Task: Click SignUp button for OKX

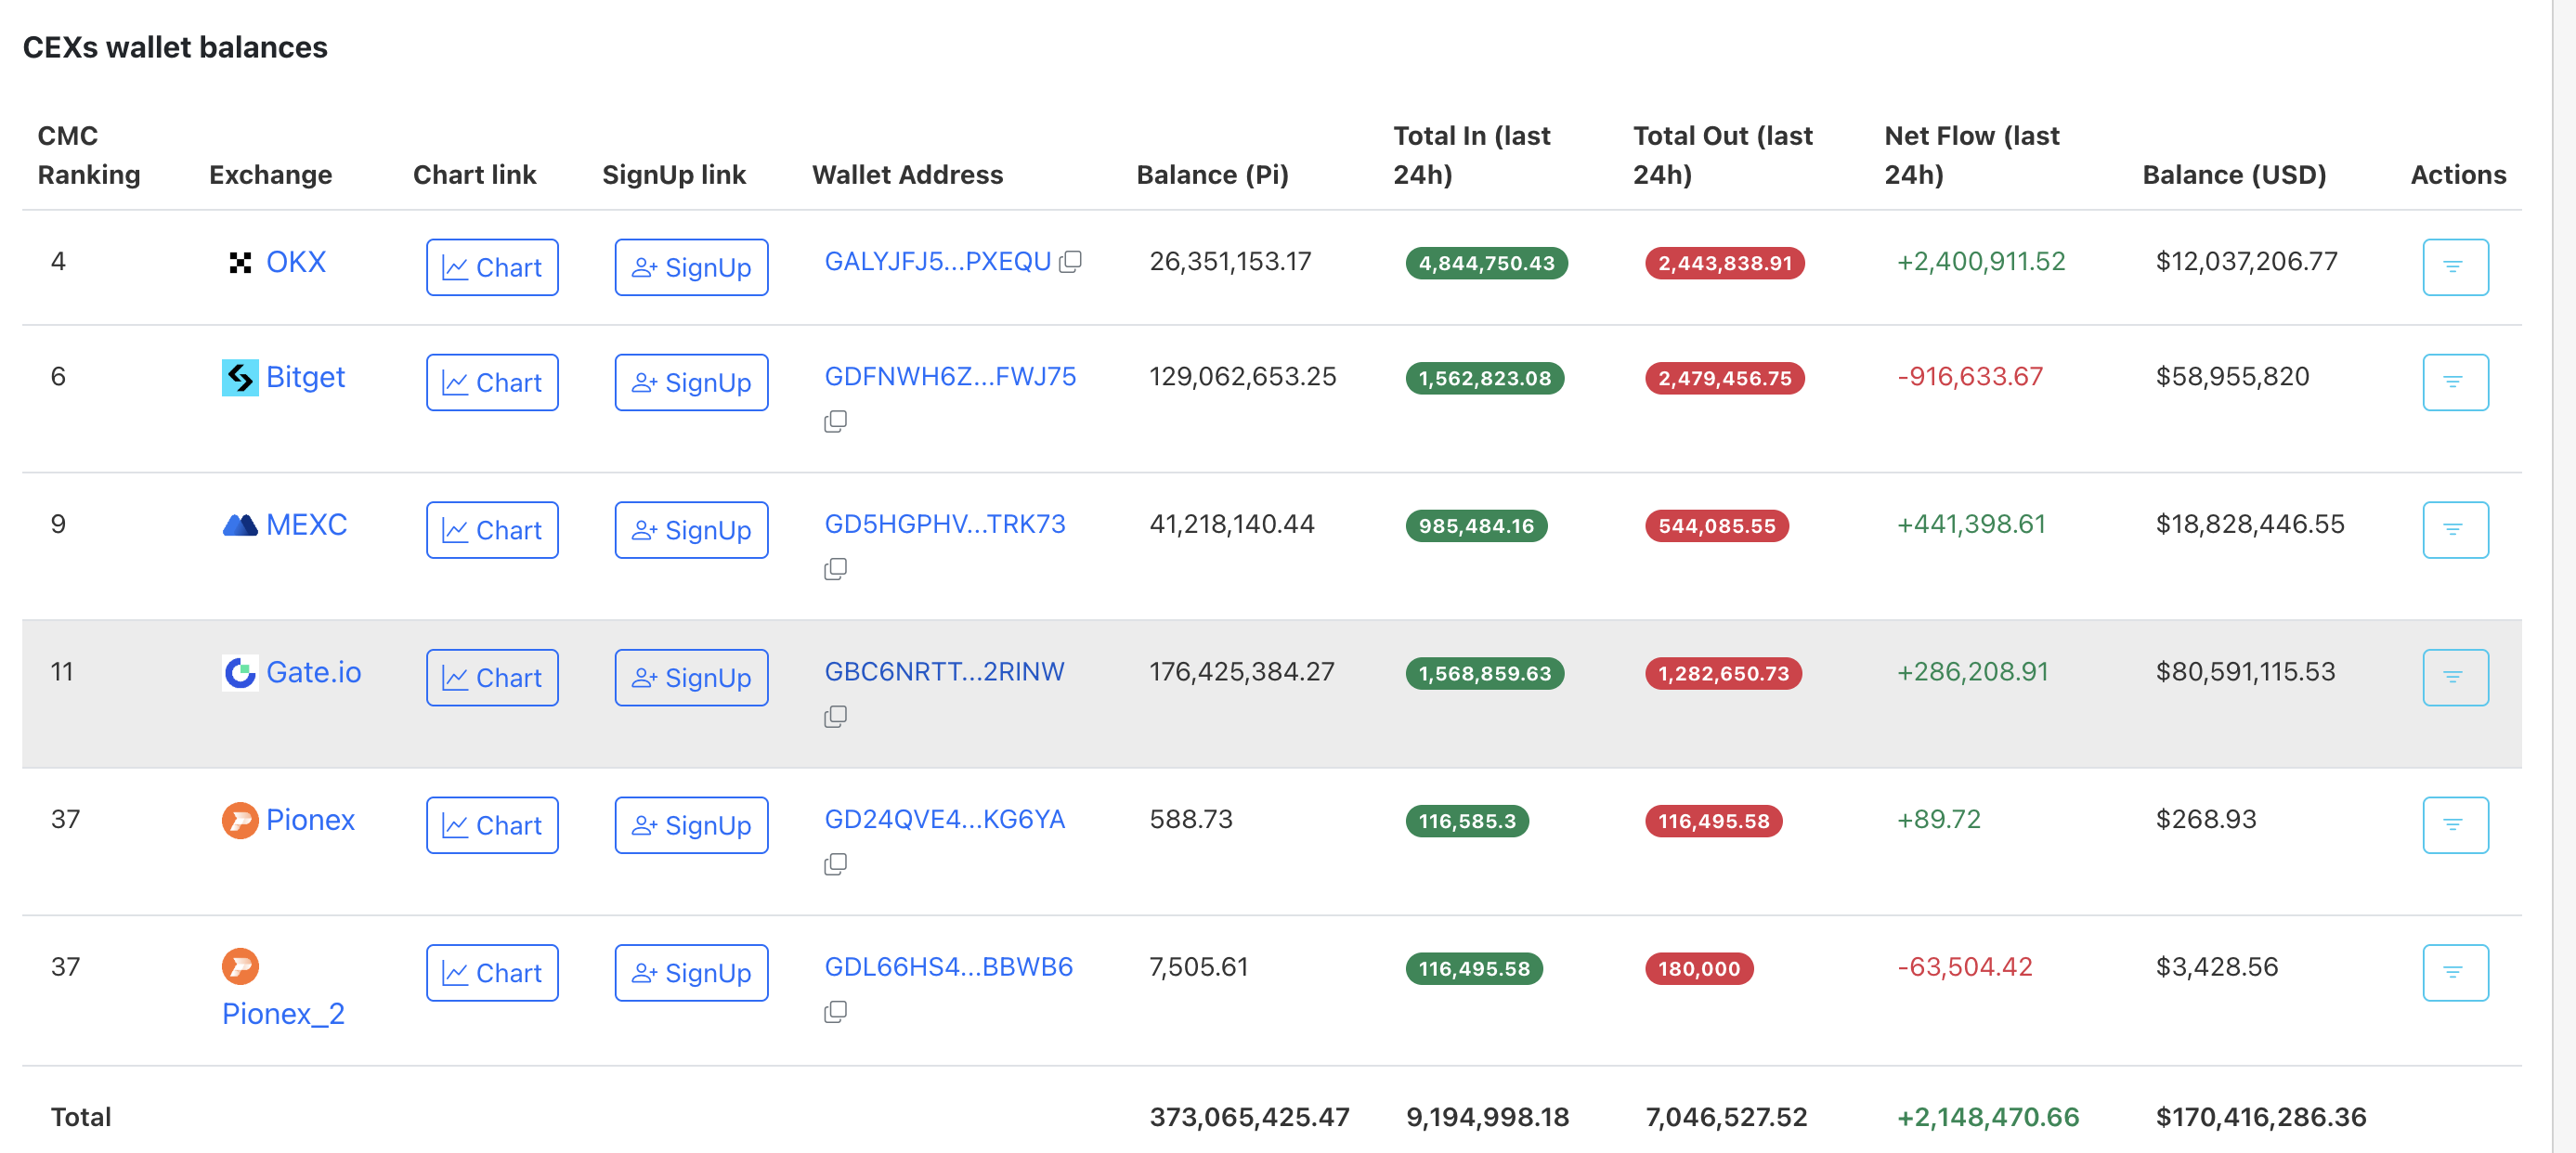Action: 691,267
